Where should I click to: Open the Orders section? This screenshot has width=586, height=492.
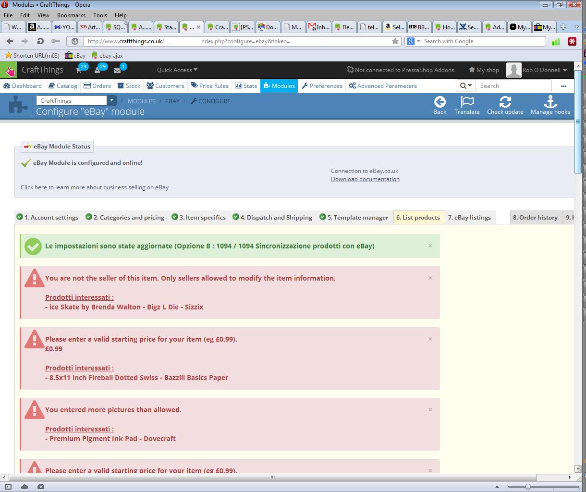(x=97, y=86)
